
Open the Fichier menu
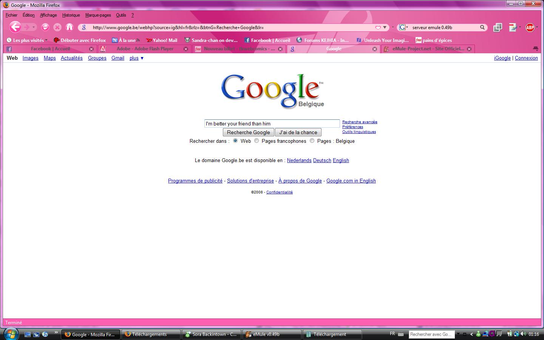12,15
